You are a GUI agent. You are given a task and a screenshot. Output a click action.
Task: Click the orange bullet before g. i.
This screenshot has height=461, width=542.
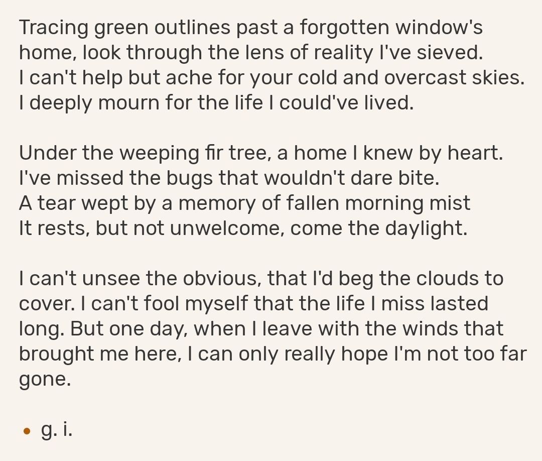pos(27,431)
